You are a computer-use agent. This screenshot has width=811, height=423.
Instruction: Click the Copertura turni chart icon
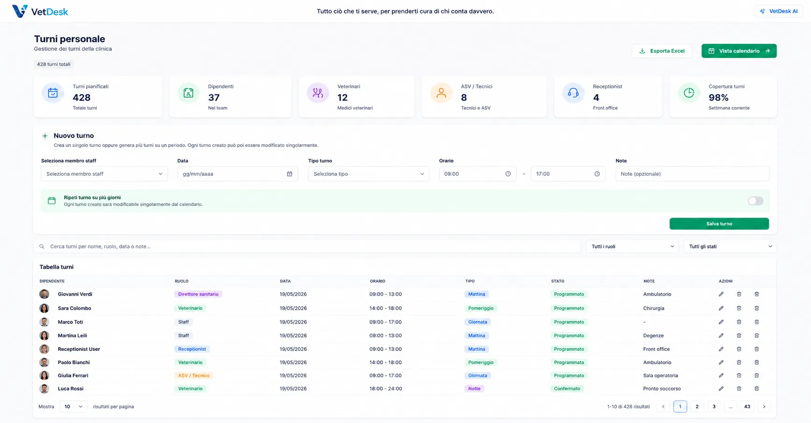click(x=689, y=93)
